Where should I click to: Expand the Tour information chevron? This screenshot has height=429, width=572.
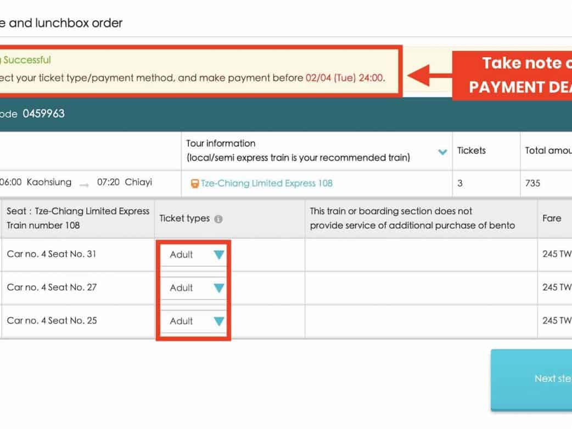pyautogui.click(x=442, y=152)
